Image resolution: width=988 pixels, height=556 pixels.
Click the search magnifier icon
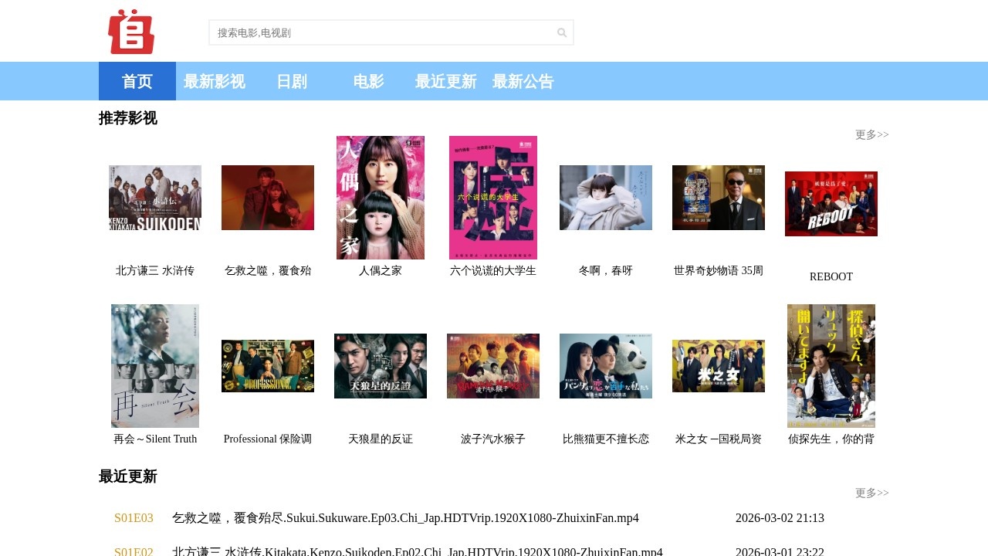(561, 32)
